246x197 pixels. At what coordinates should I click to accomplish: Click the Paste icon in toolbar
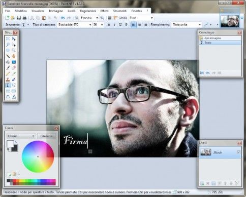tap(44, 18)
